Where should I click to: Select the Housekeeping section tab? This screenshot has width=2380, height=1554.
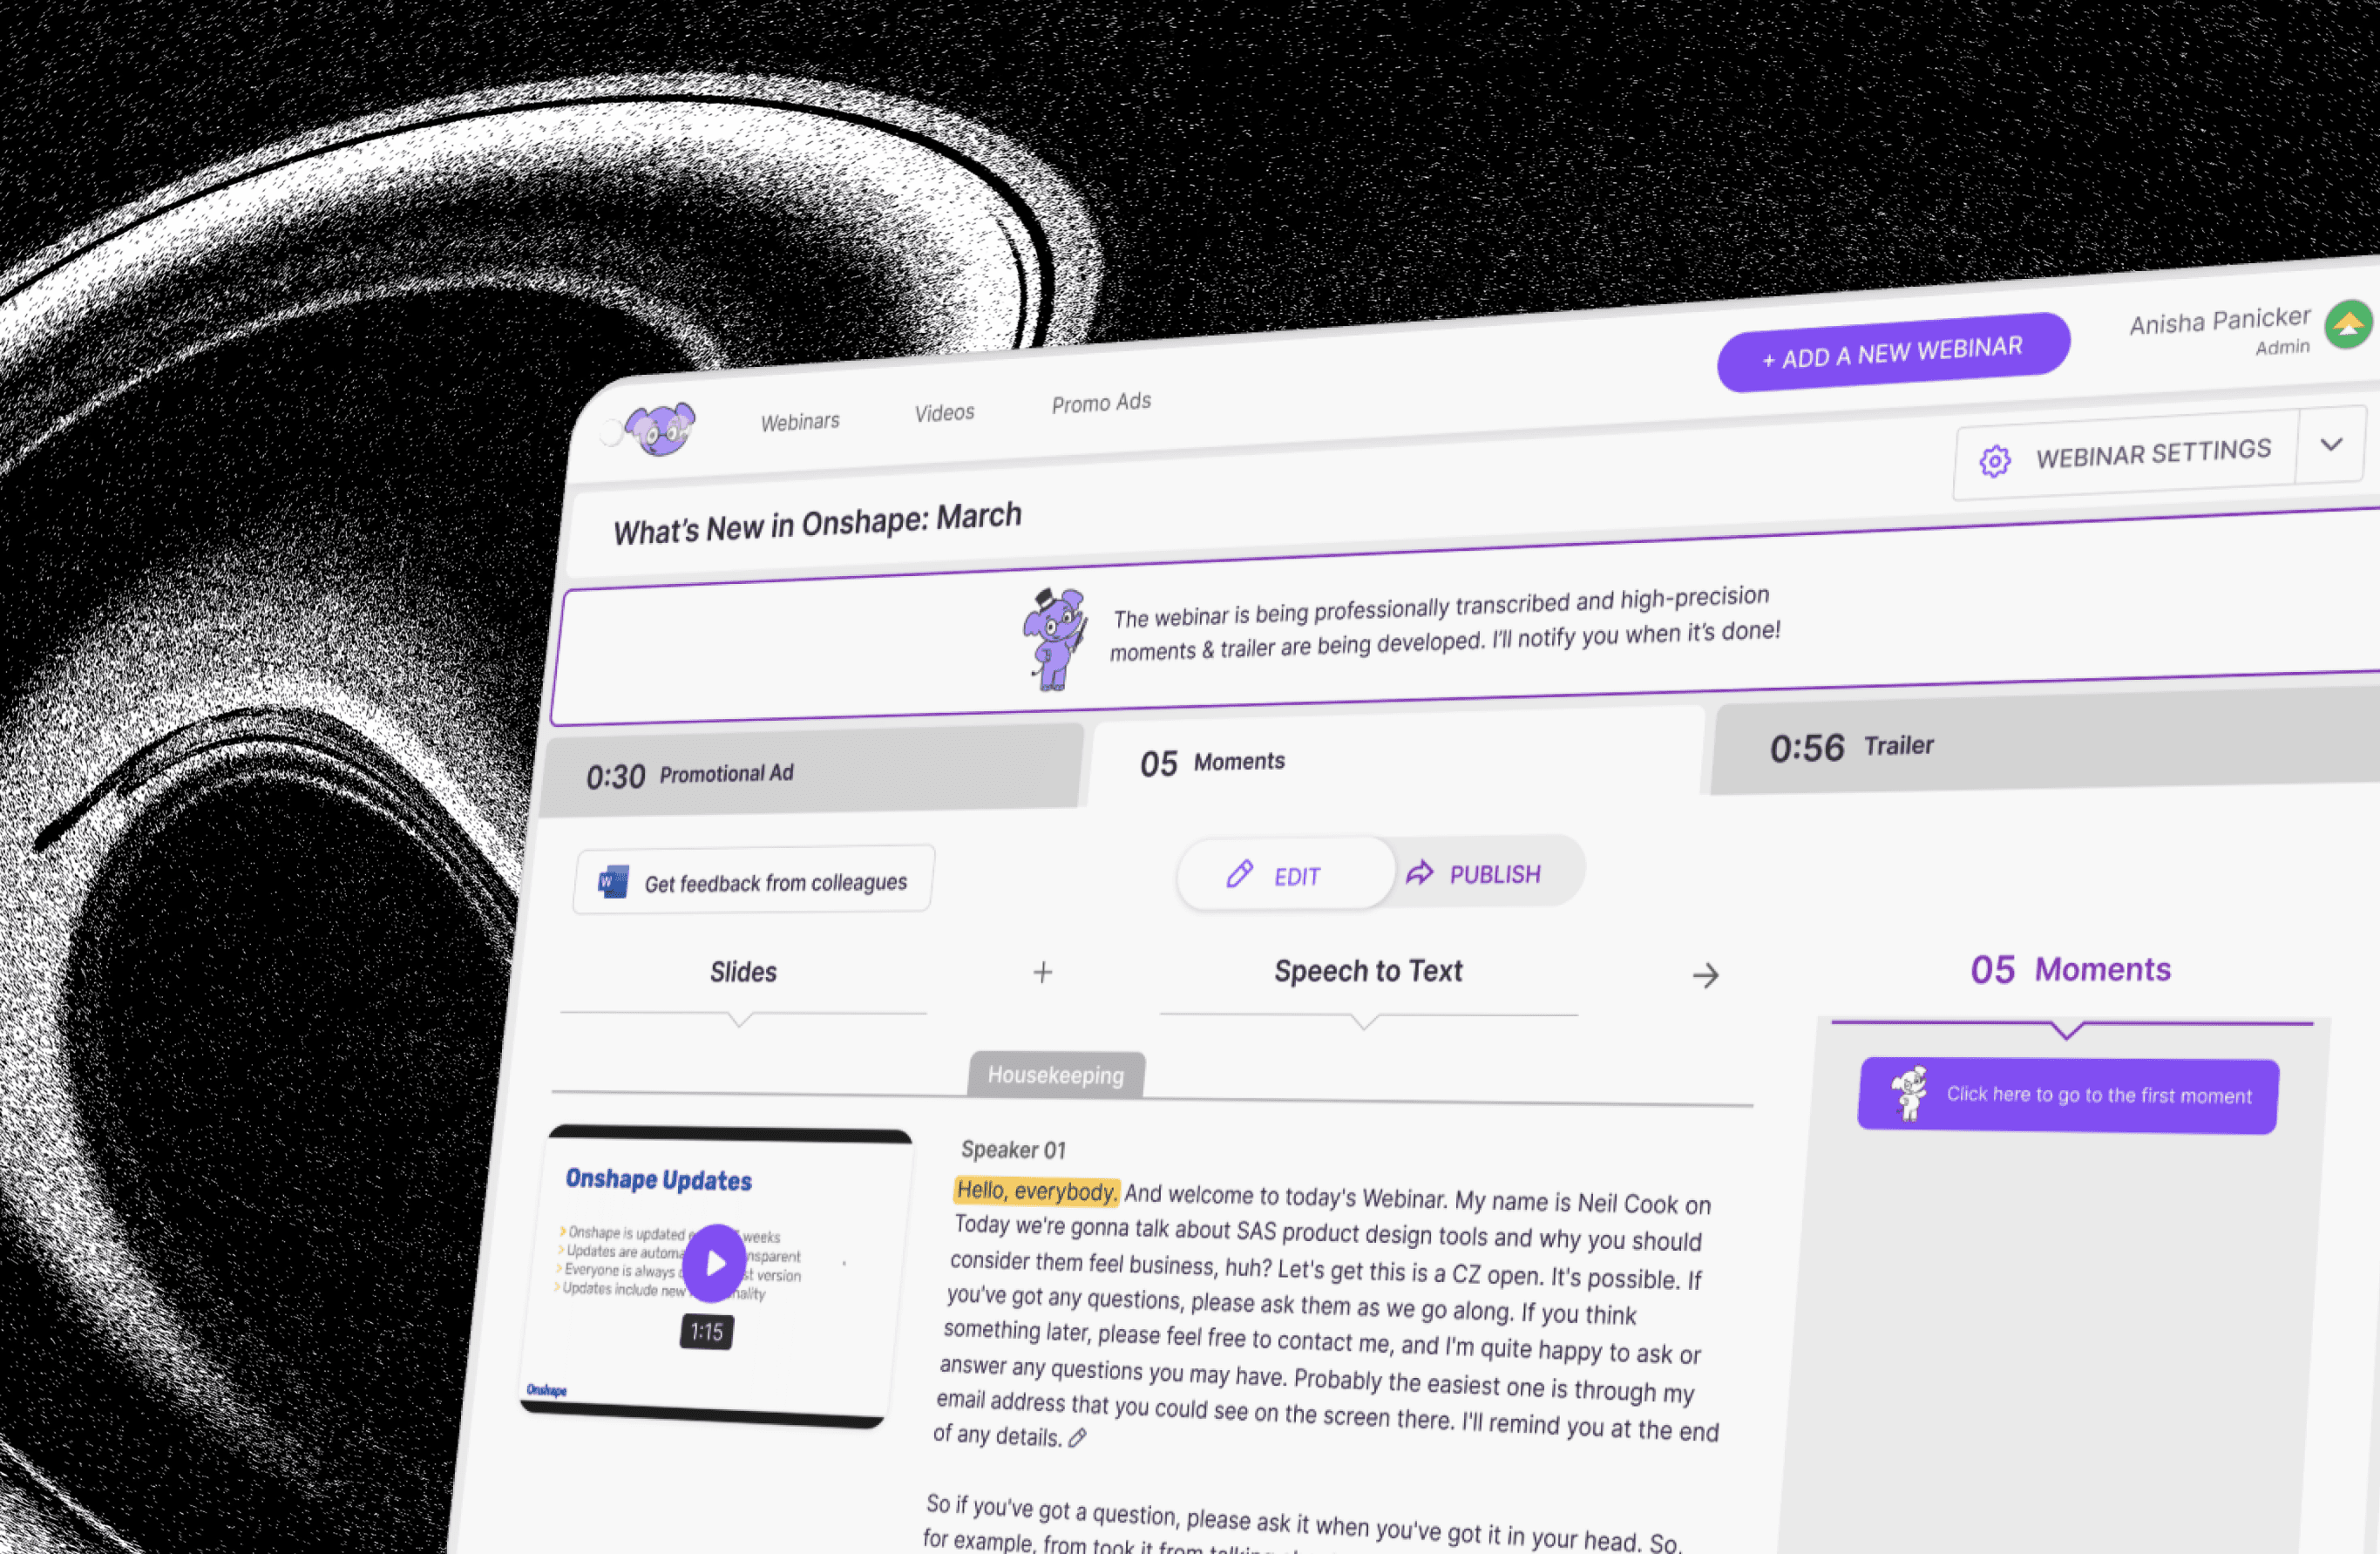click(1056, 1075)
